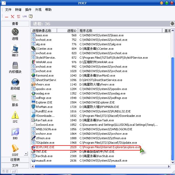Open the 启动组 startup group icon
The width and height of the screenshot is (175, 175).
pos(15,82)
